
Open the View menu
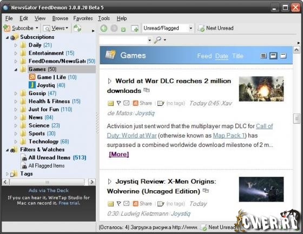point(40,18)
